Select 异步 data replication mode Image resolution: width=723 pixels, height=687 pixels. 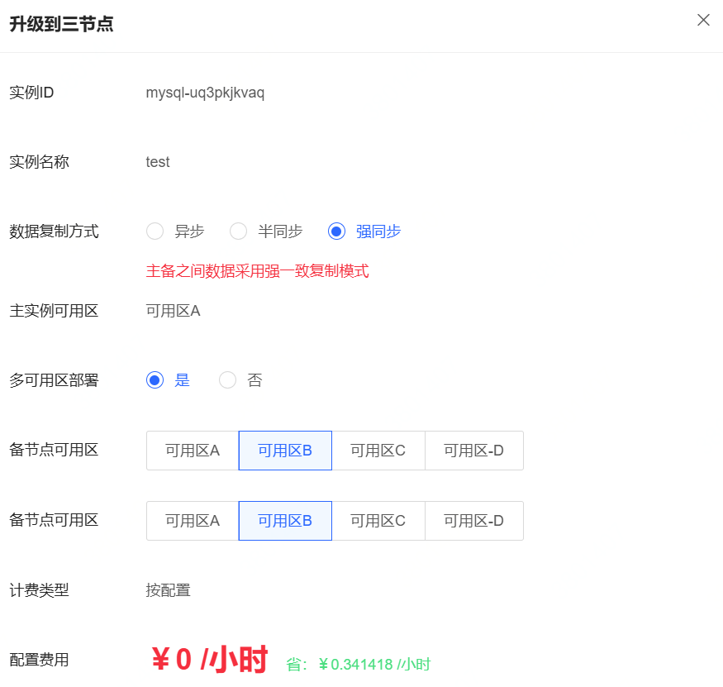point(155,231)
